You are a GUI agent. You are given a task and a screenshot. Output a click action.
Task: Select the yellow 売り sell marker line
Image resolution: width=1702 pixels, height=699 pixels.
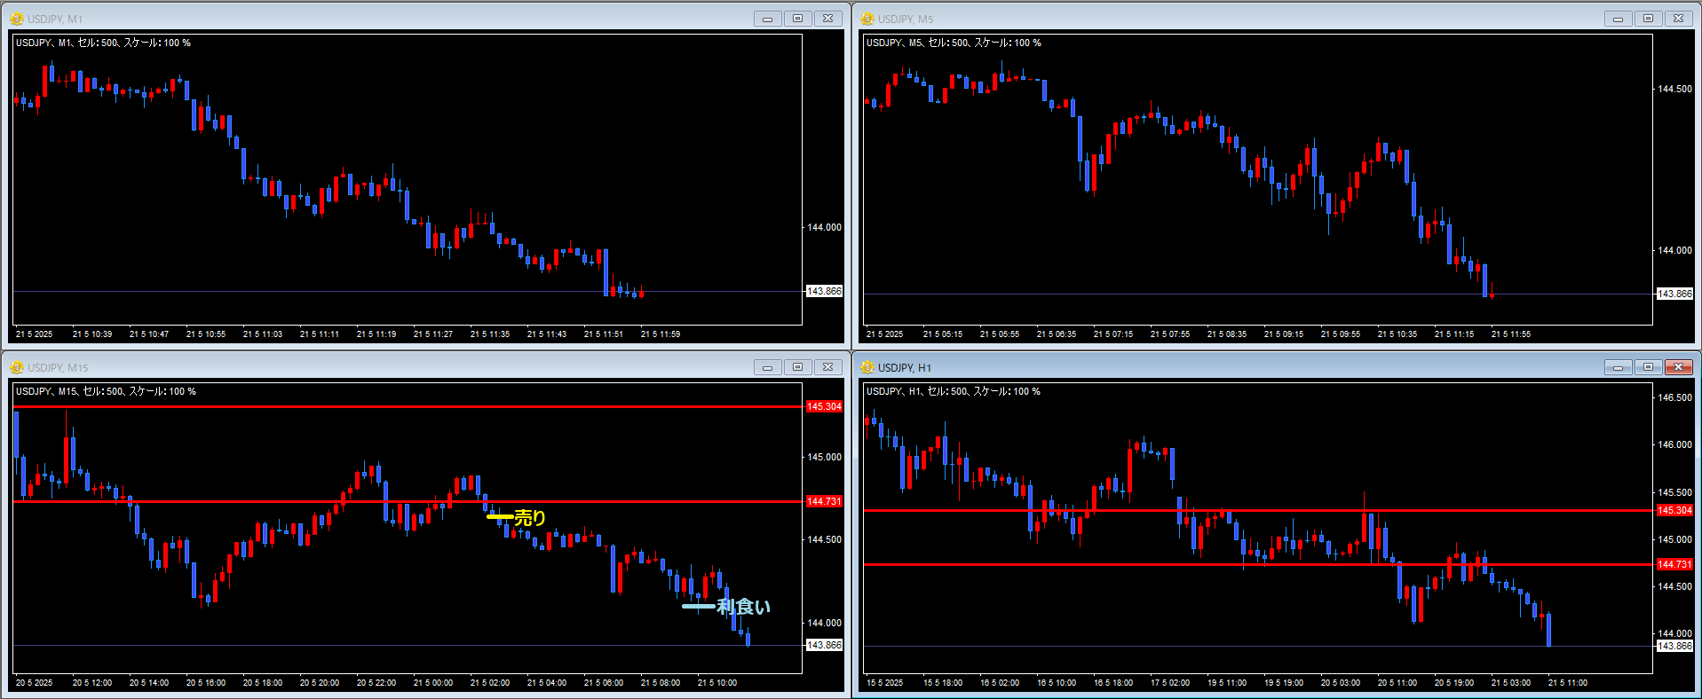500,516
